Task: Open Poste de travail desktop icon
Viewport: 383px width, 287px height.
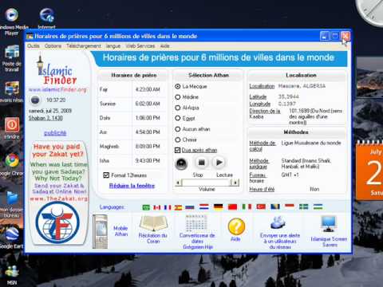Action: tap(12, 52)
